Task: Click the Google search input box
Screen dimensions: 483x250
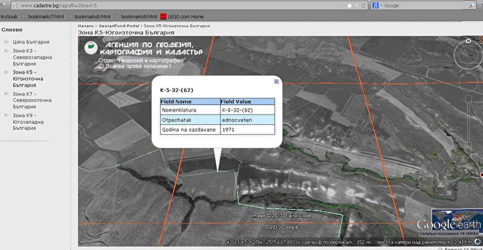Action: tap(425, 5)
